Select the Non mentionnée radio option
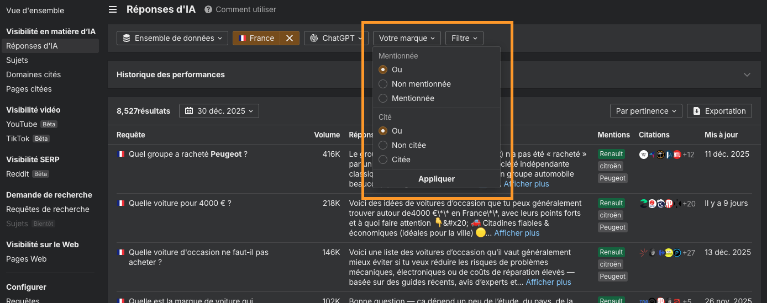Viewport: 767px width, 303px height. tap(383, 84)
